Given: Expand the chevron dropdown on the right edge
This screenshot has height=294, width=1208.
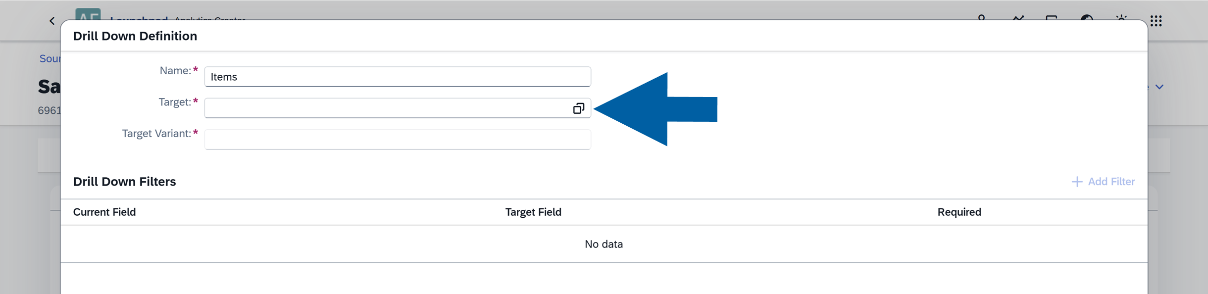Looking at the screenshot, I should tap(1159, 87).
